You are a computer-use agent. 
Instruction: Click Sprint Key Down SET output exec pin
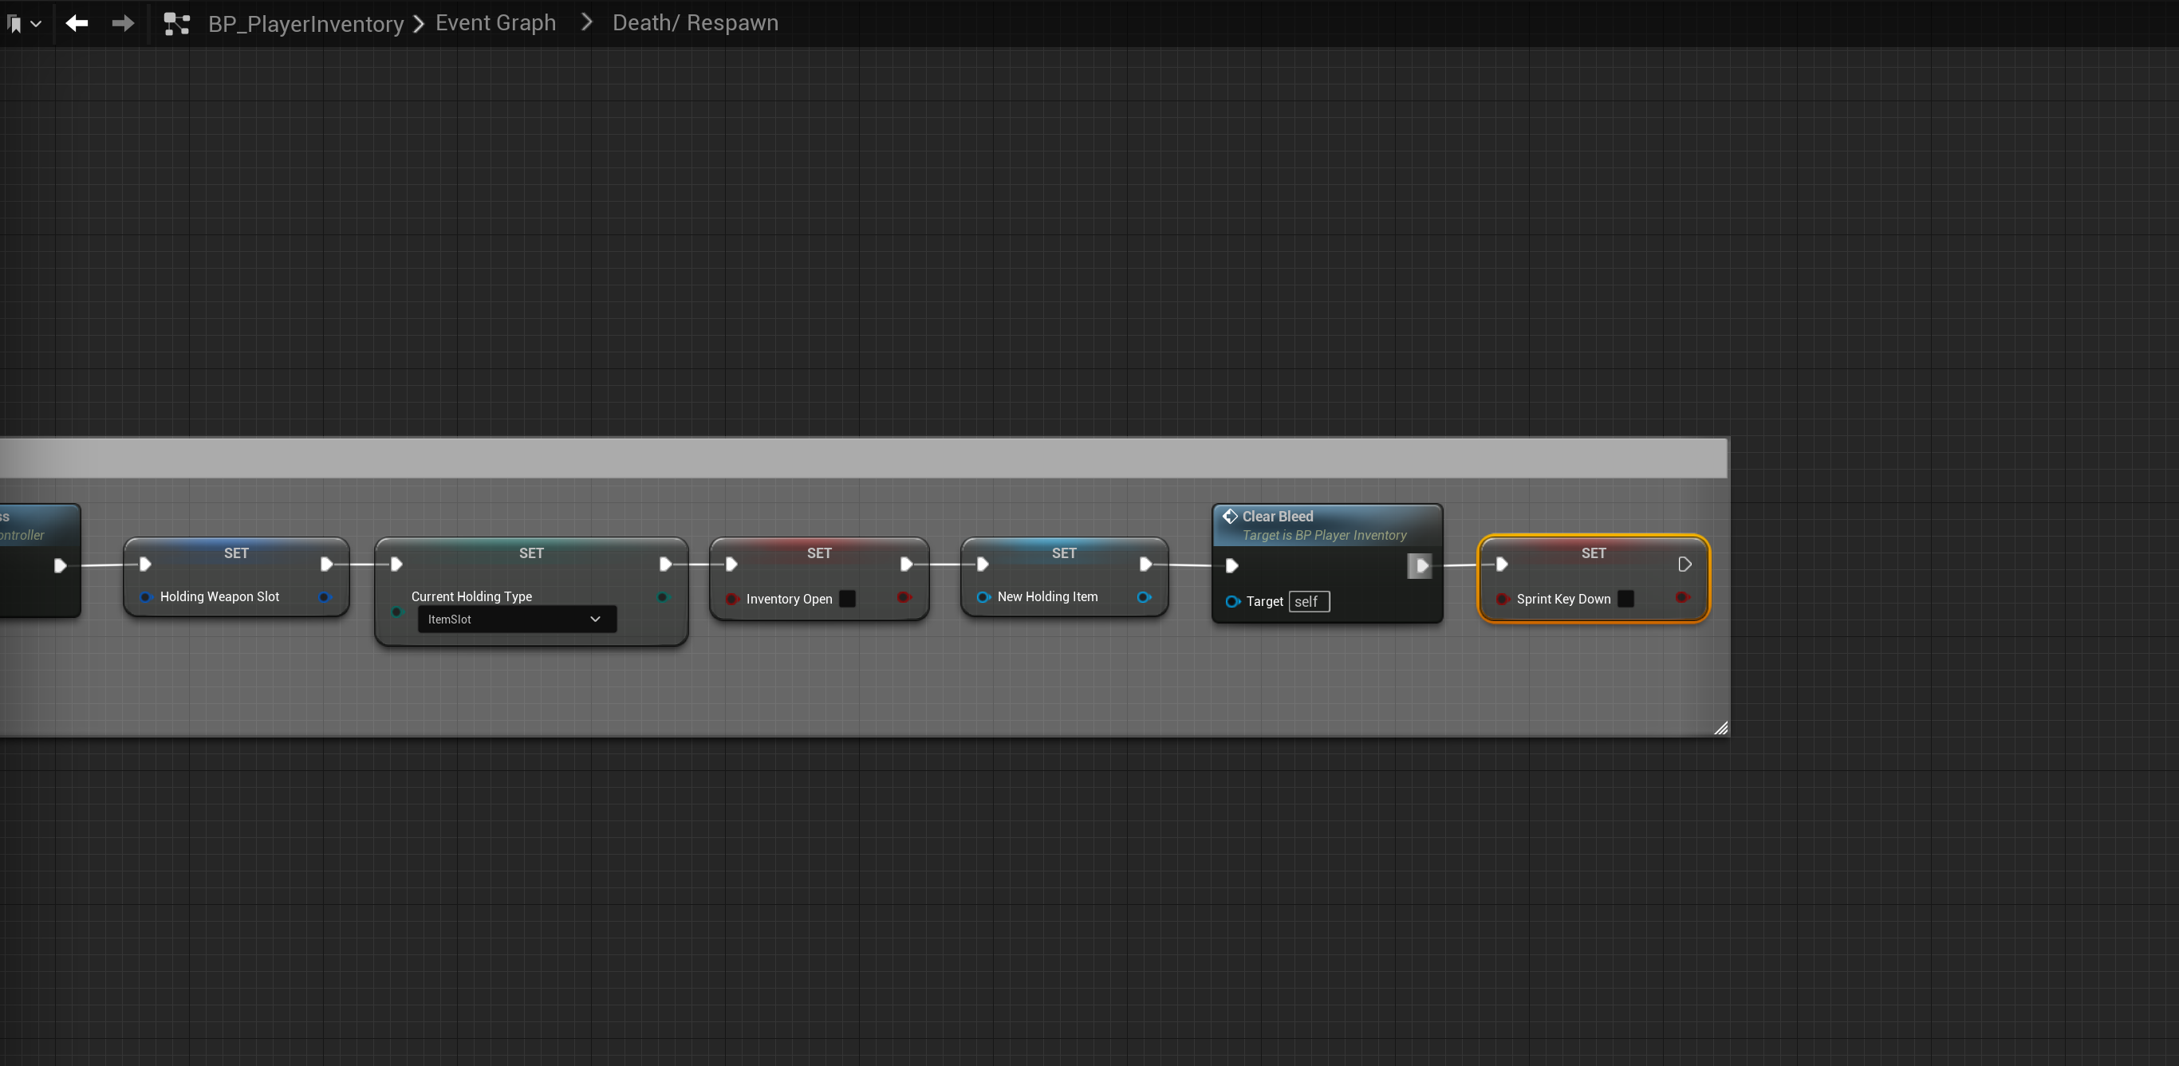(x=1684, y=564)
